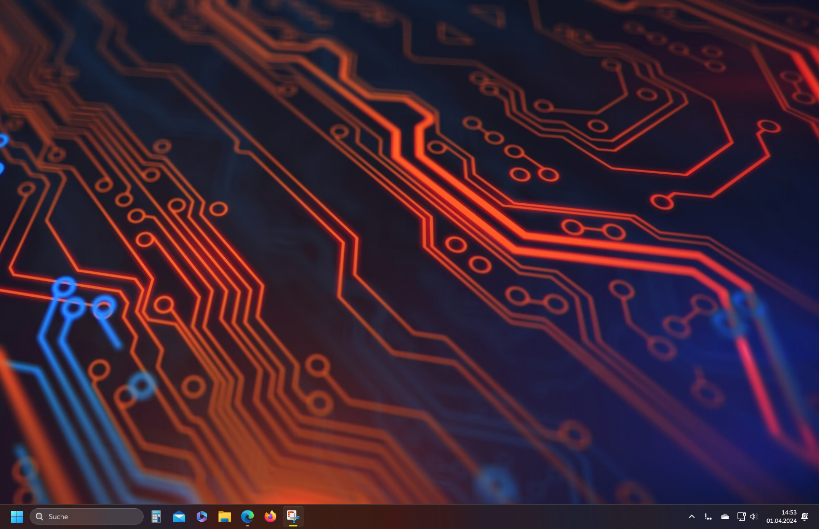Open the Windows Start menu
This screenshot has width=819, height=529.
(17, 517)
